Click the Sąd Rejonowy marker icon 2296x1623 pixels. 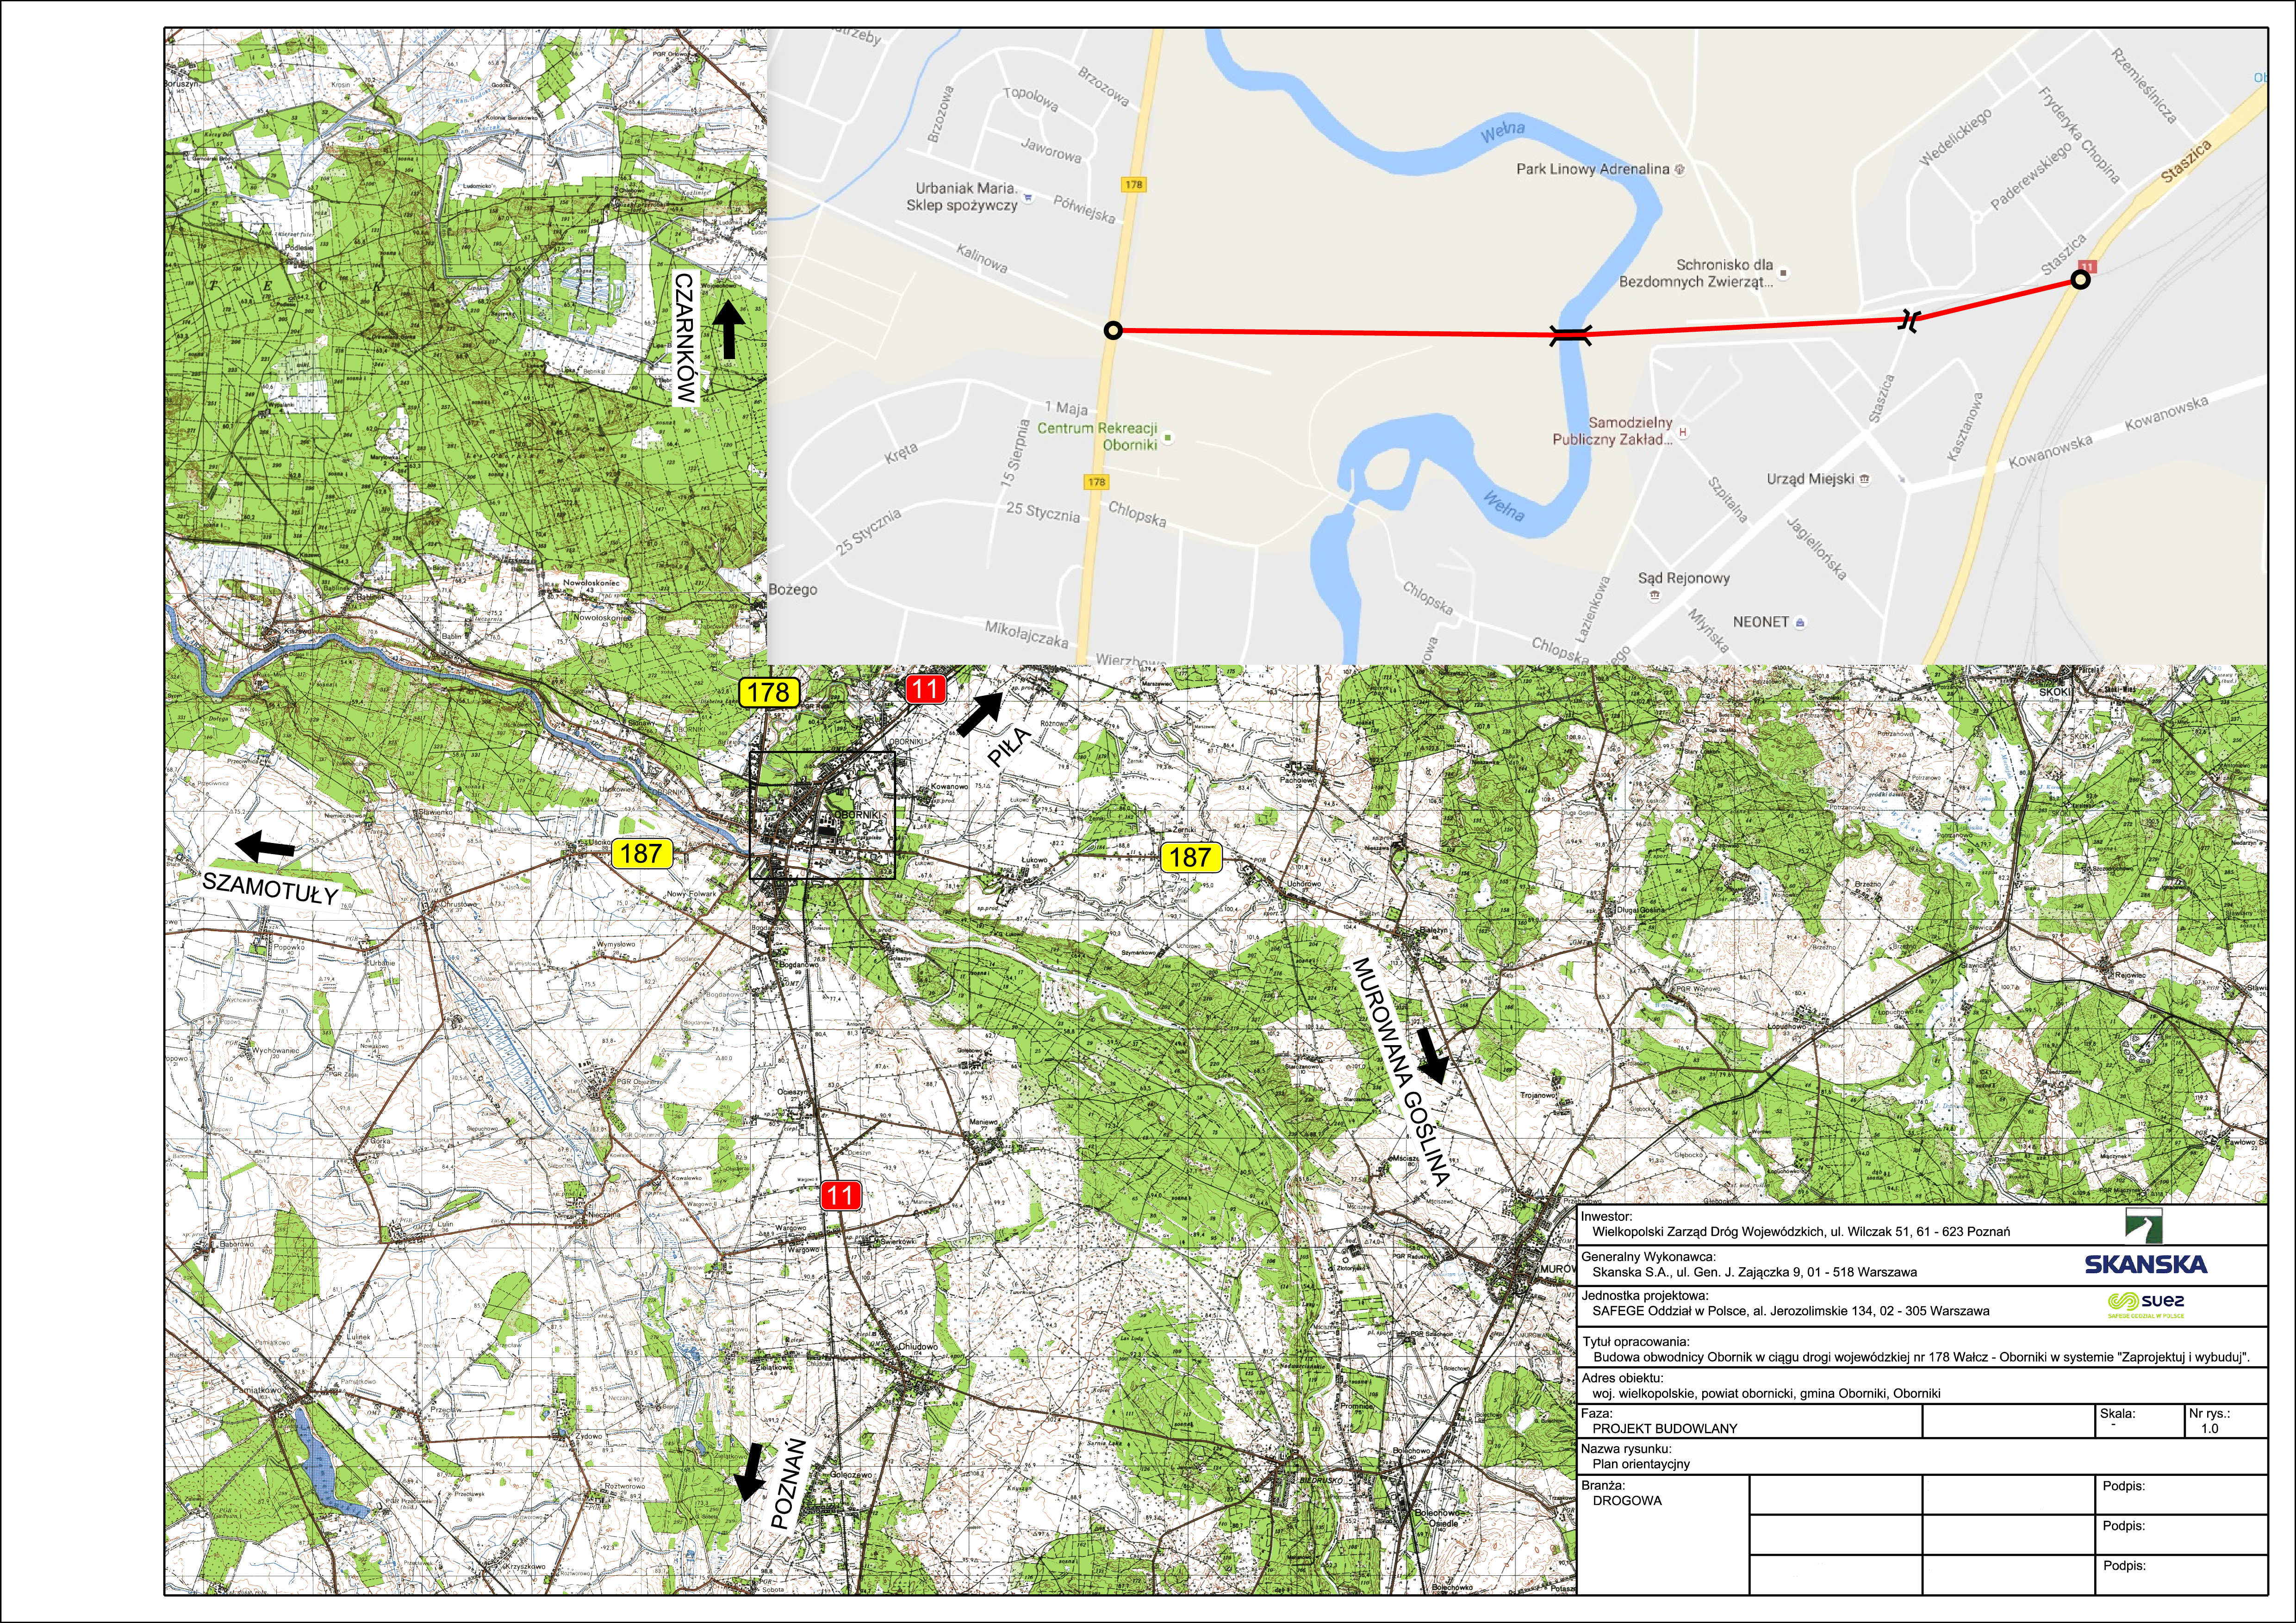[x=1654, y=595]
